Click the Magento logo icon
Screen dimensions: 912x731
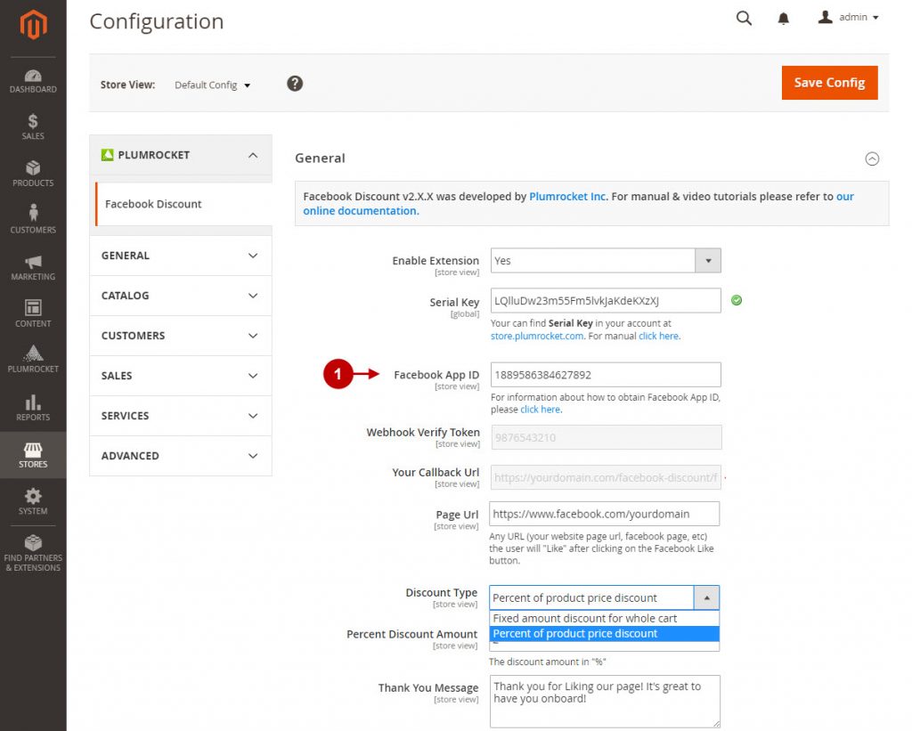[x=33, y=24]
